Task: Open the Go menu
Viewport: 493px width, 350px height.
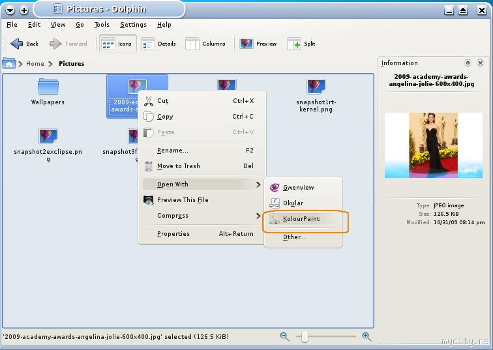Action: (80, 25)
